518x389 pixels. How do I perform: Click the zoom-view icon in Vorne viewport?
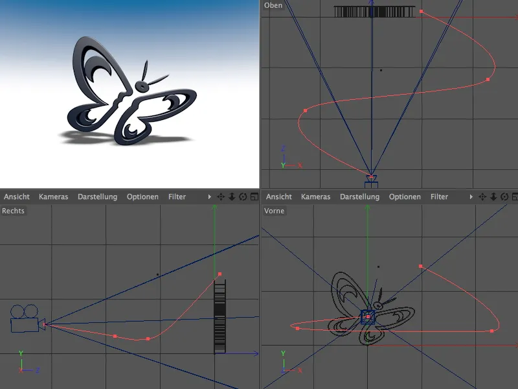(x=493, y=197)
